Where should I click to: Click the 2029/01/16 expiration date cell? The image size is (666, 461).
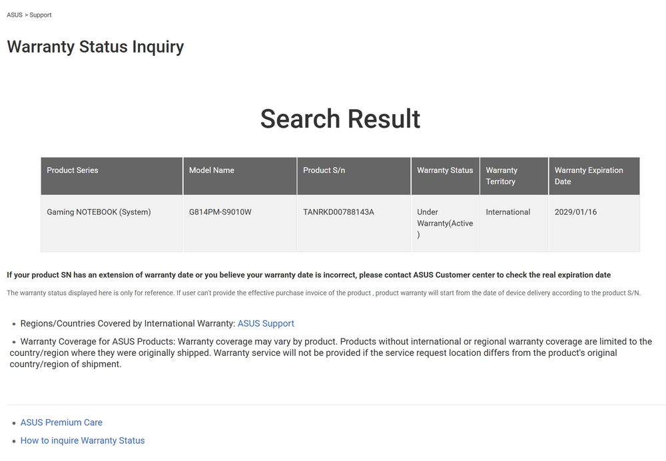click(x=575, y=212)
